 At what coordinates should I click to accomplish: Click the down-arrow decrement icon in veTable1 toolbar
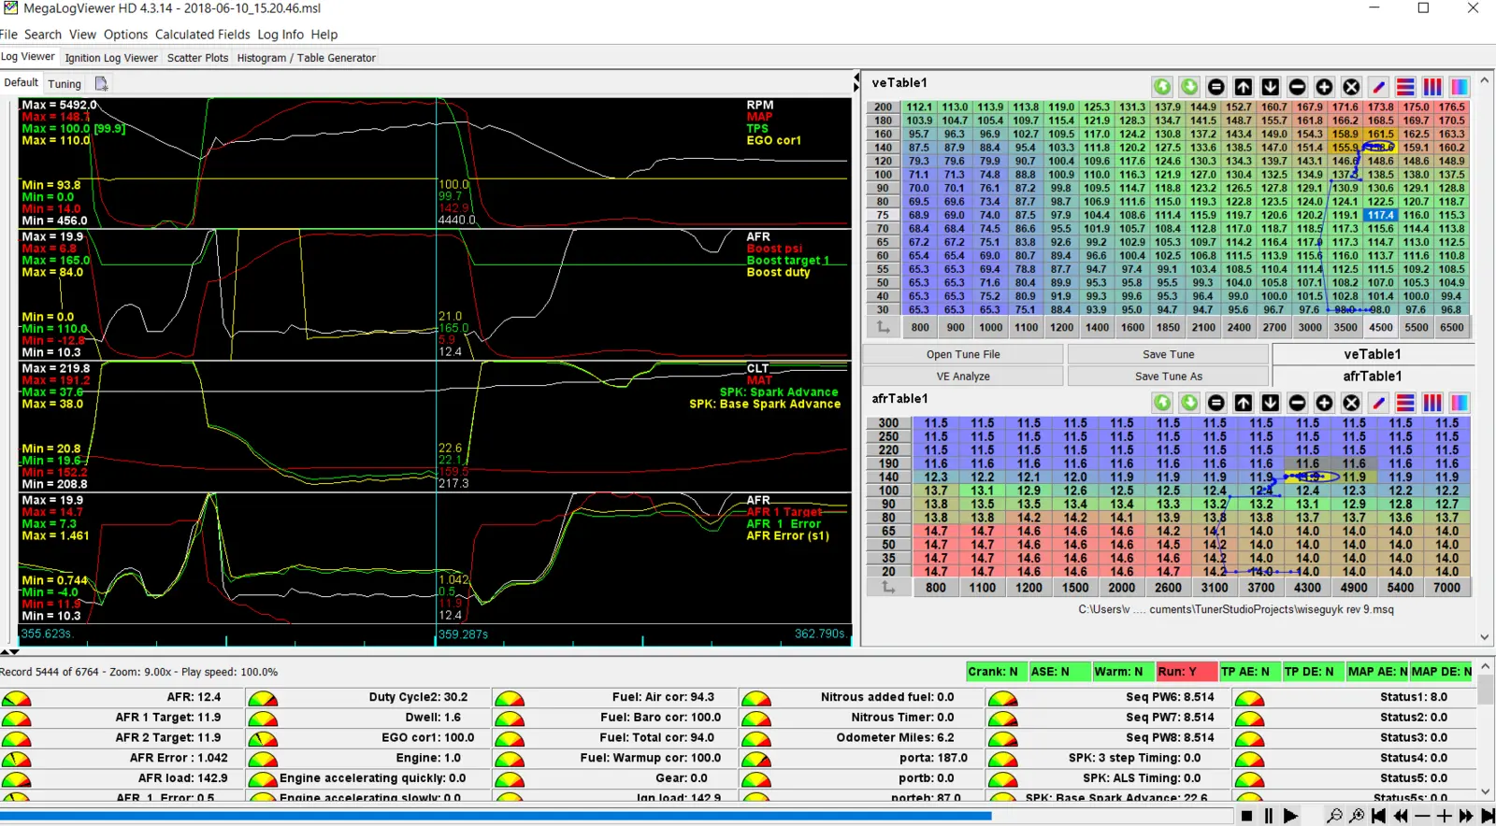(1271, 87)
